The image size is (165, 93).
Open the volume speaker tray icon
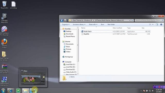(x=153, y=91)
